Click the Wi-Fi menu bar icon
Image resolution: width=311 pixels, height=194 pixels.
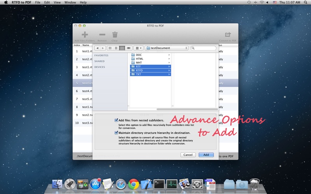pos(262,2)
